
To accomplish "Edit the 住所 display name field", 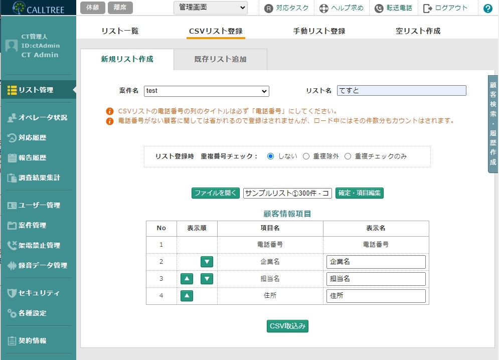I will coord(376,296).
